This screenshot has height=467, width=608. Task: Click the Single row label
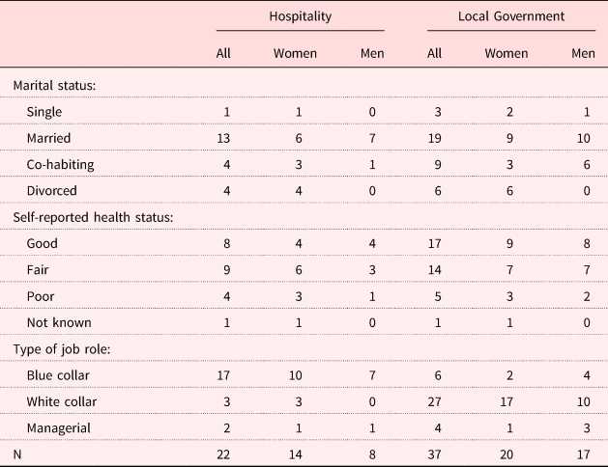[x=44, y=112]
